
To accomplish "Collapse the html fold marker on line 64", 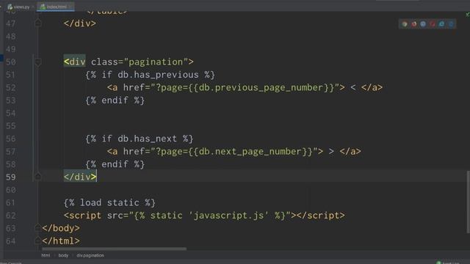I will pos(38,241).
